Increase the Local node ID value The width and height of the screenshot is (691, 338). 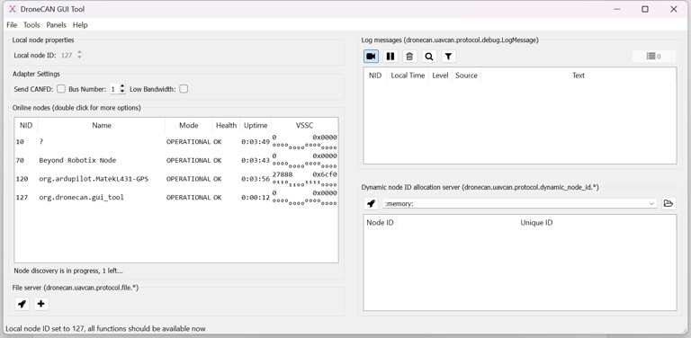(x=79, y=53)
